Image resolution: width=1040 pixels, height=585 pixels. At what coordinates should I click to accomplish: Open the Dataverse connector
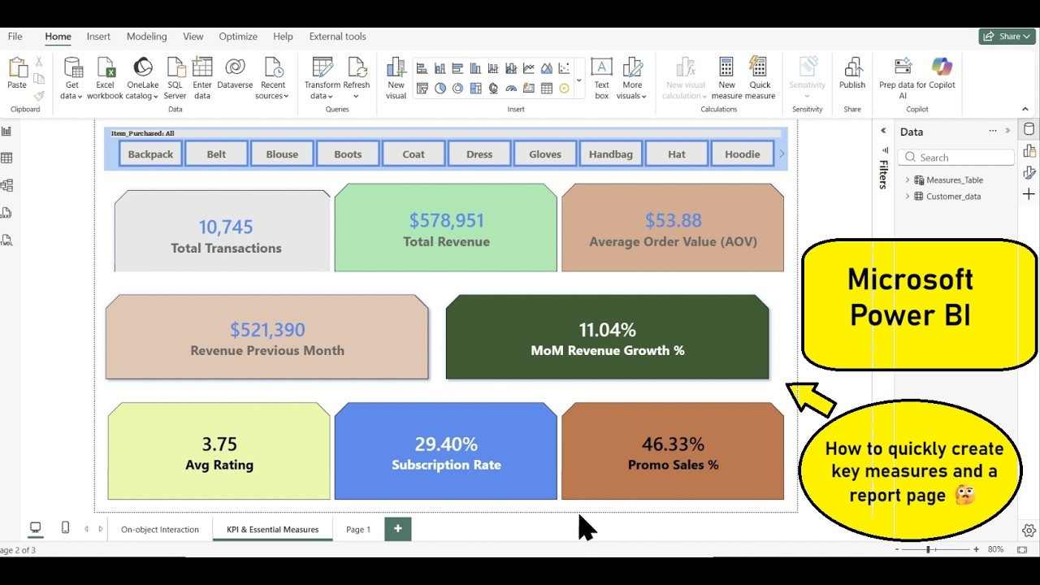point(235,73)
